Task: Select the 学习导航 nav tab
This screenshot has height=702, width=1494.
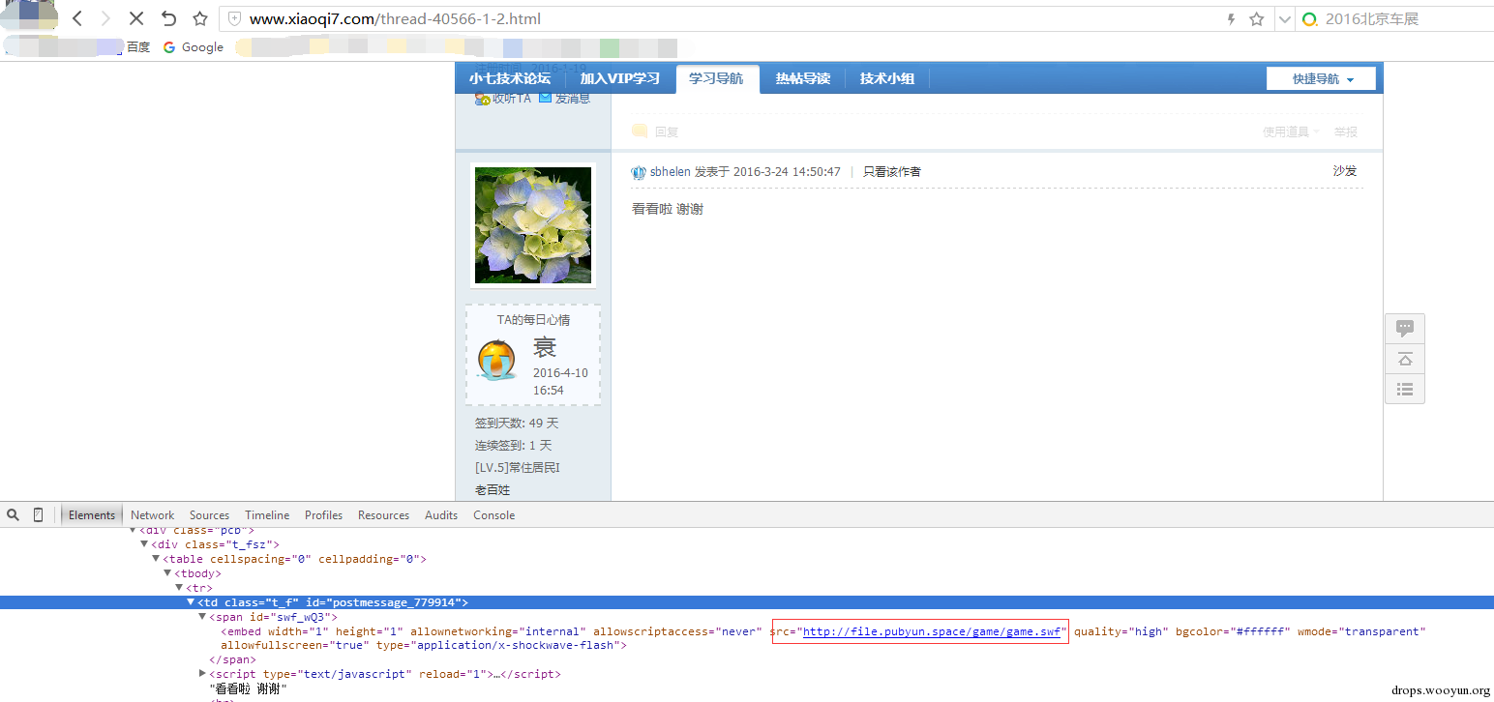Action: click(x=716, y=78)
